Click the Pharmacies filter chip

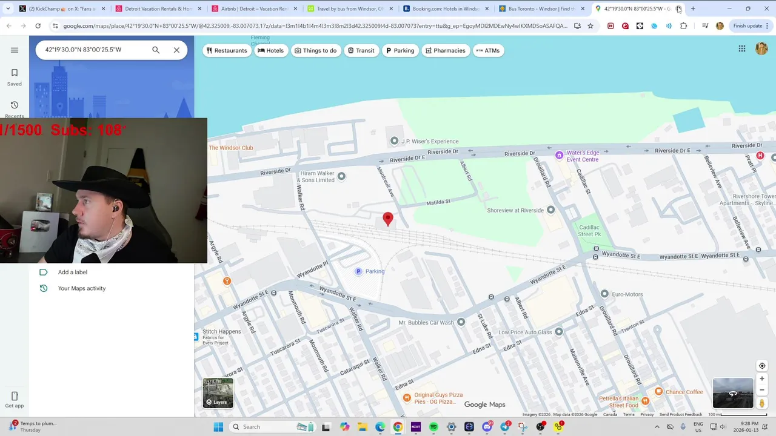(x=446, y=50)
